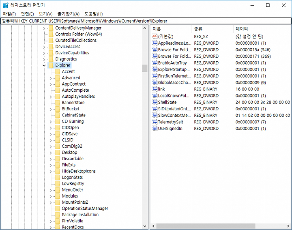Open the 도움말(H) menu
292x230 pixels.
(94, 14)
